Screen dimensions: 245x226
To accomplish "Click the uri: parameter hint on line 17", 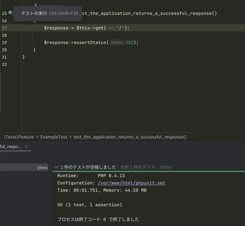I will pyautogui.click(x=111, y=28).
